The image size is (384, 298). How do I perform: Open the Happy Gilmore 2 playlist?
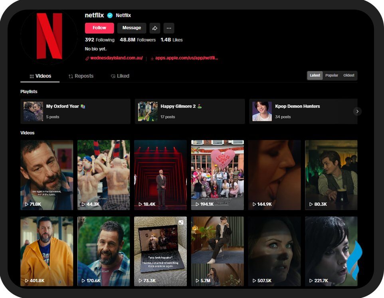tap(189, 111)
